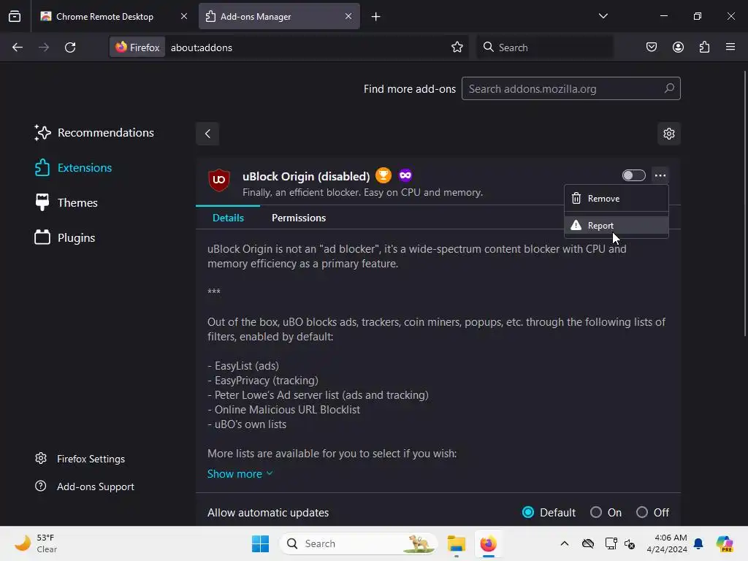Expand description with Show more

(x=240, y=473)
